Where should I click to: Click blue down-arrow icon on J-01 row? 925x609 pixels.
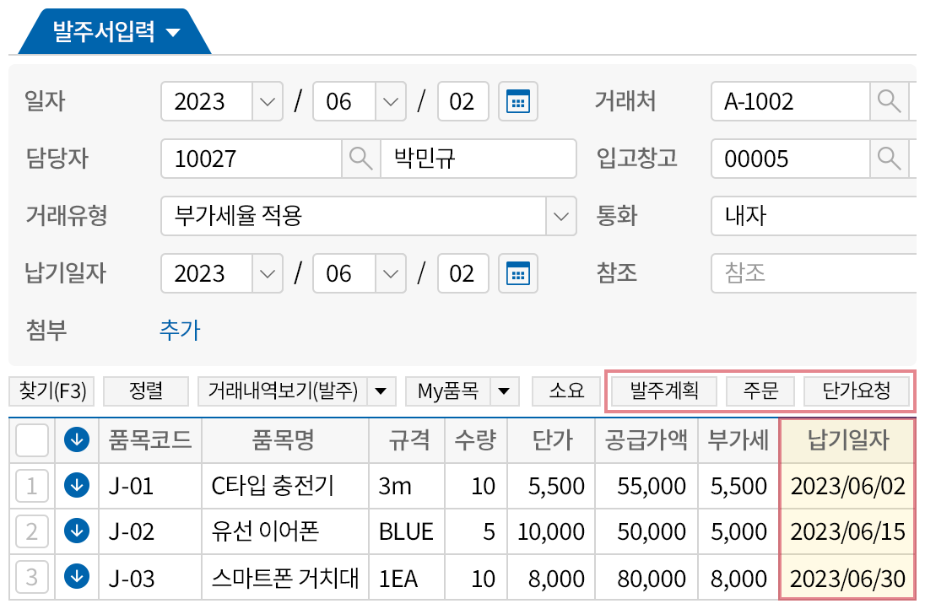pos(77,486)
